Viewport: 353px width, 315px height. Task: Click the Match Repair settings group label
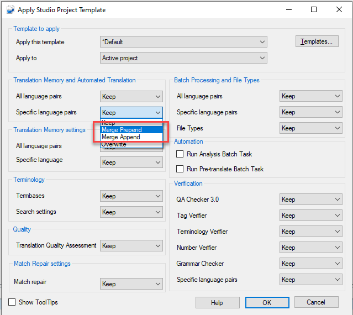(x=42, y=264)
